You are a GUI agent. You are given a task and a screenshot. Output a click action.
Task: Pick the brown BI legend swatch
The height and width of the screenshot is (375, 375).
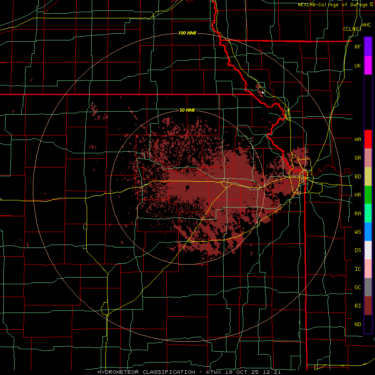point(368,306)
